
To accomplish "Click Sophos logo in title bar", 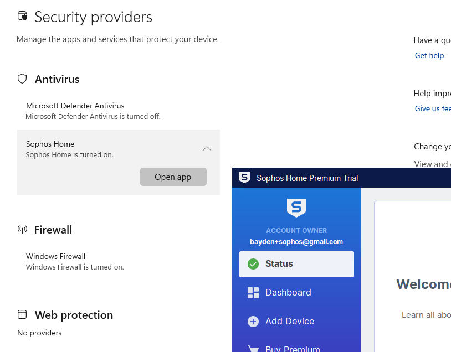I will pyautogui.click(x=244, y=178).
